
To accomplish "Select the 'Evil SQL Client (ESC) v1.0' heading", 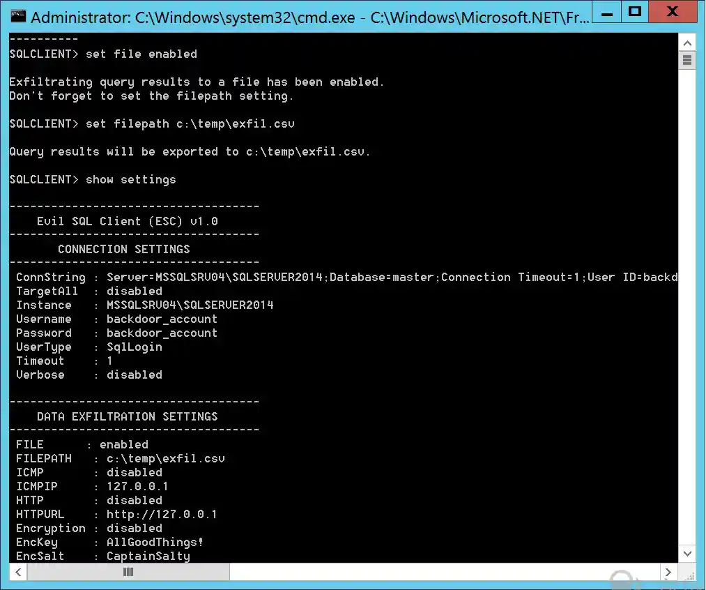I will (128, 222).
